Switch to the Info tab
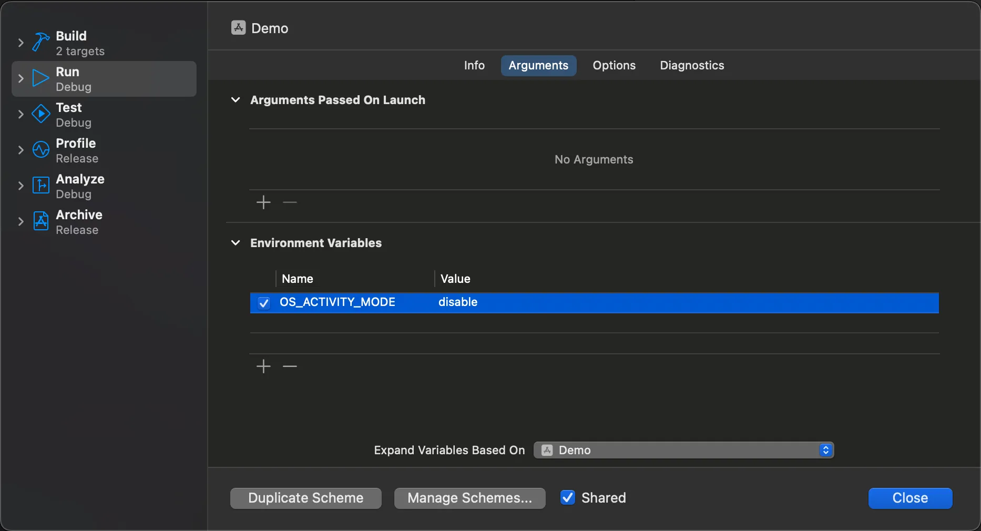Screen dimensions: 981x531 pos(474,66)
